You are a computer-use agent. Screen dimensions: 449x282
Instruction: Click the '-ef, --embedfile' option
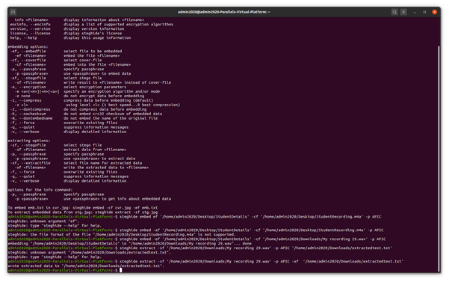28,52
